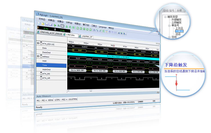Viewport: 211px width, 133px height.
Task: Open the Language menu
Action: point(103,27)
